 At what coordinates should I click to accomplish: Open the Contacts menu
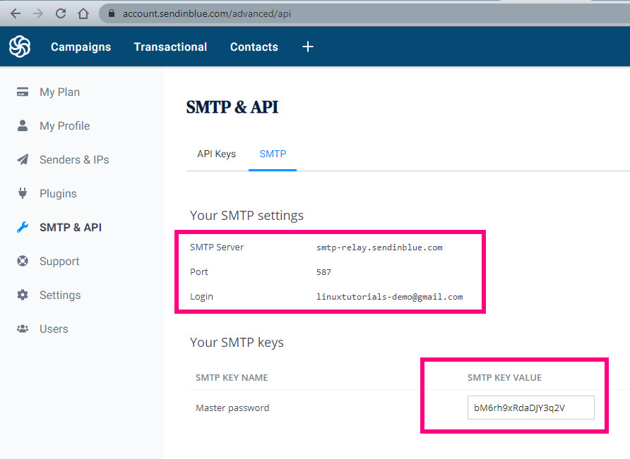pyautogui.click(x=254, y=47)
